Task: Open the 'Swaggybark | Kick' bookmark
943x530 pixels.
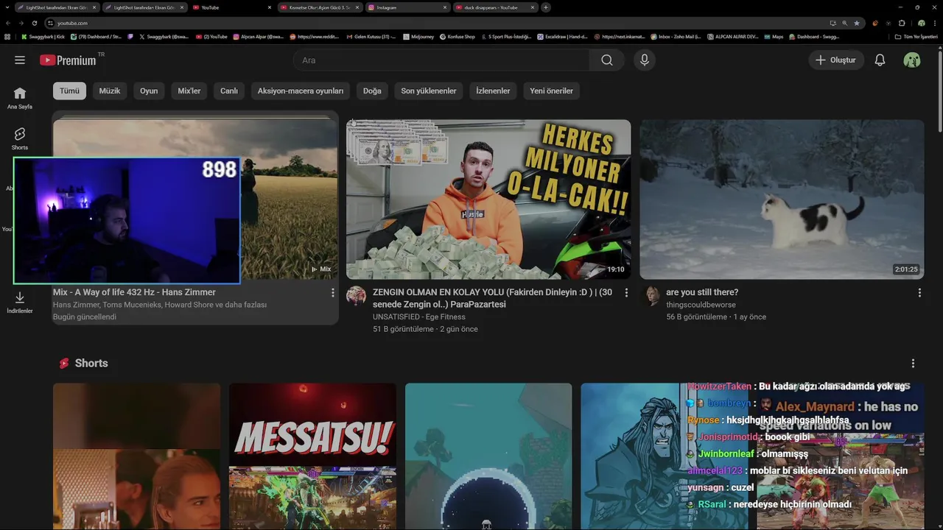Action: 43,36
